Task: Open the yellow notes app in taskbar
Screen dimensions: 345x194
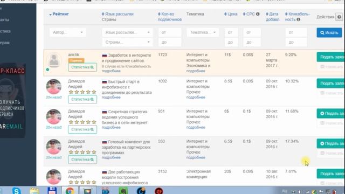Action: (34, 191)
